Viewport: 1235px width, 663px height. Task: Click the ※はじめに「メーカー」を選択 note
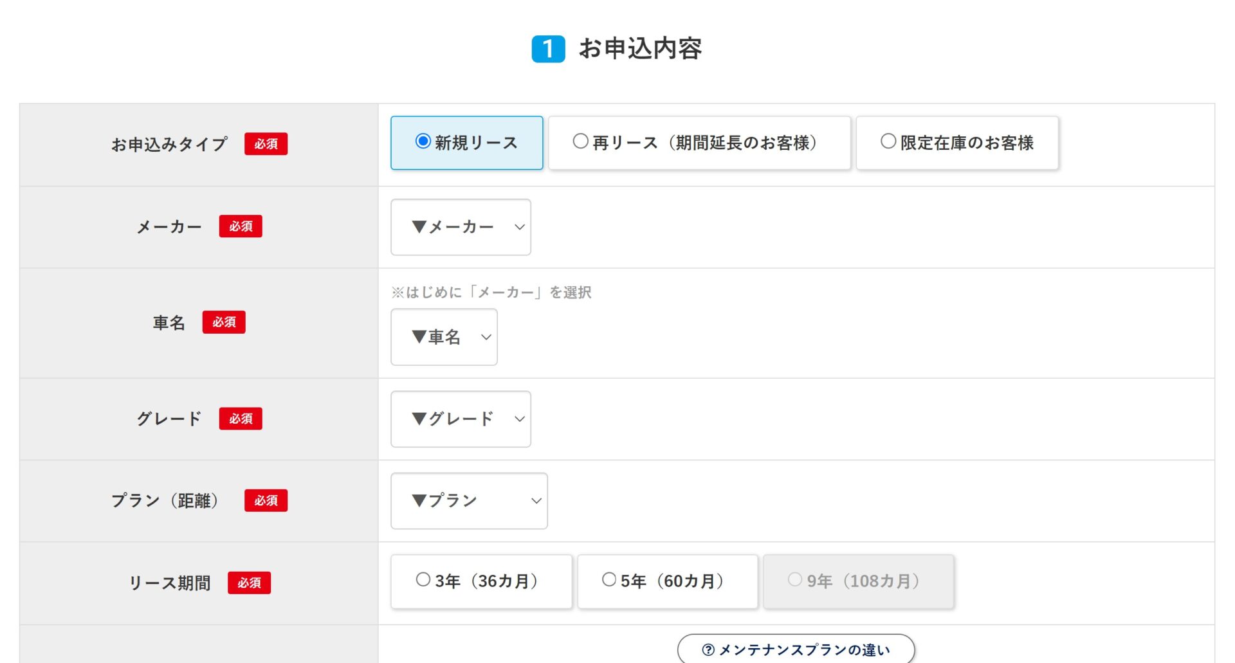(x=491, y=293)
